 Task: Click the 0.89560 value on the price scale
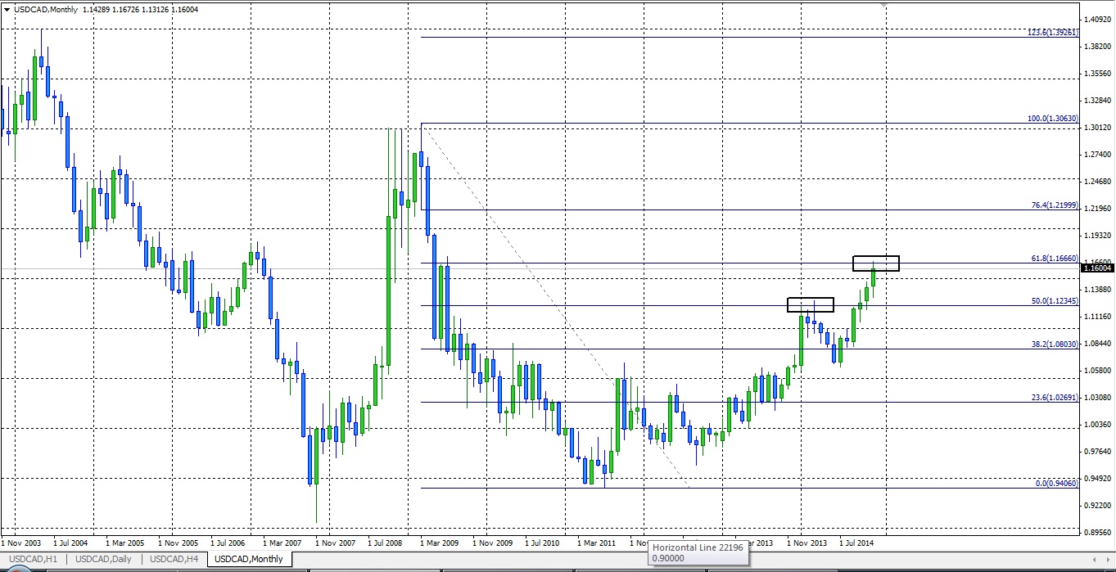(1096, 532)
